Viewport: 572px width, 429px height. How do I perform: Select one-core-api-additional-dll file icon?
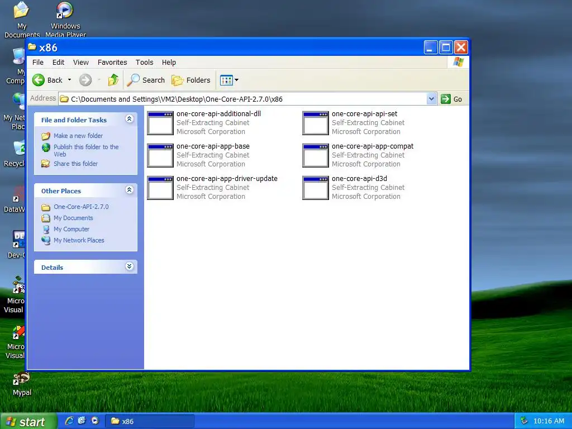click(x=160, y=123)
